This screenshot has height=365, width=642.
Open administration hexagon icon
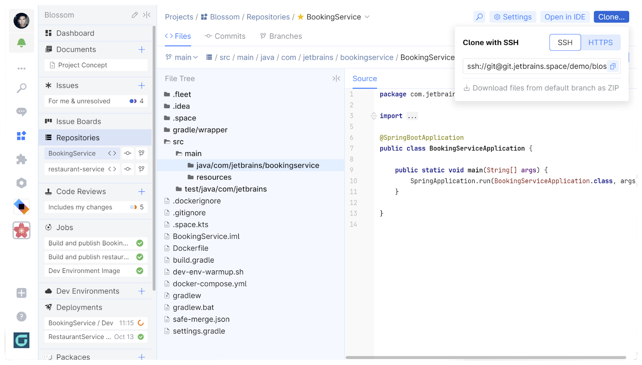pyautogui.click(x=21, y=183)
